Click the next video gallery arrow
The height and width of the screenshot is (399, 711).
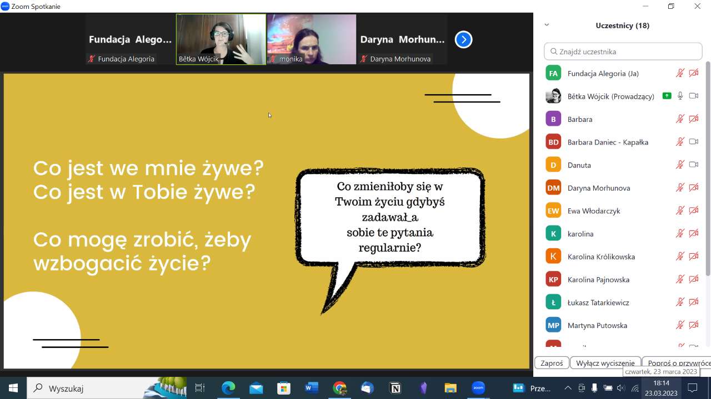tap(463, 39)
